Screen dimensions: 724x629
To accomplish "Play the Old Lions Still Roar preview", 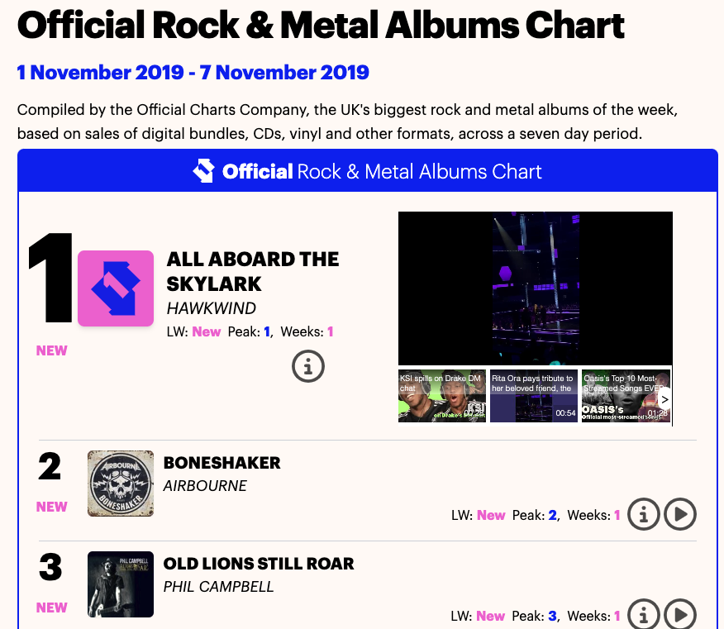I will pos(681,614).
